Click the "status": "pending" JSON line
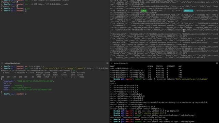 (x=13, y=85)
